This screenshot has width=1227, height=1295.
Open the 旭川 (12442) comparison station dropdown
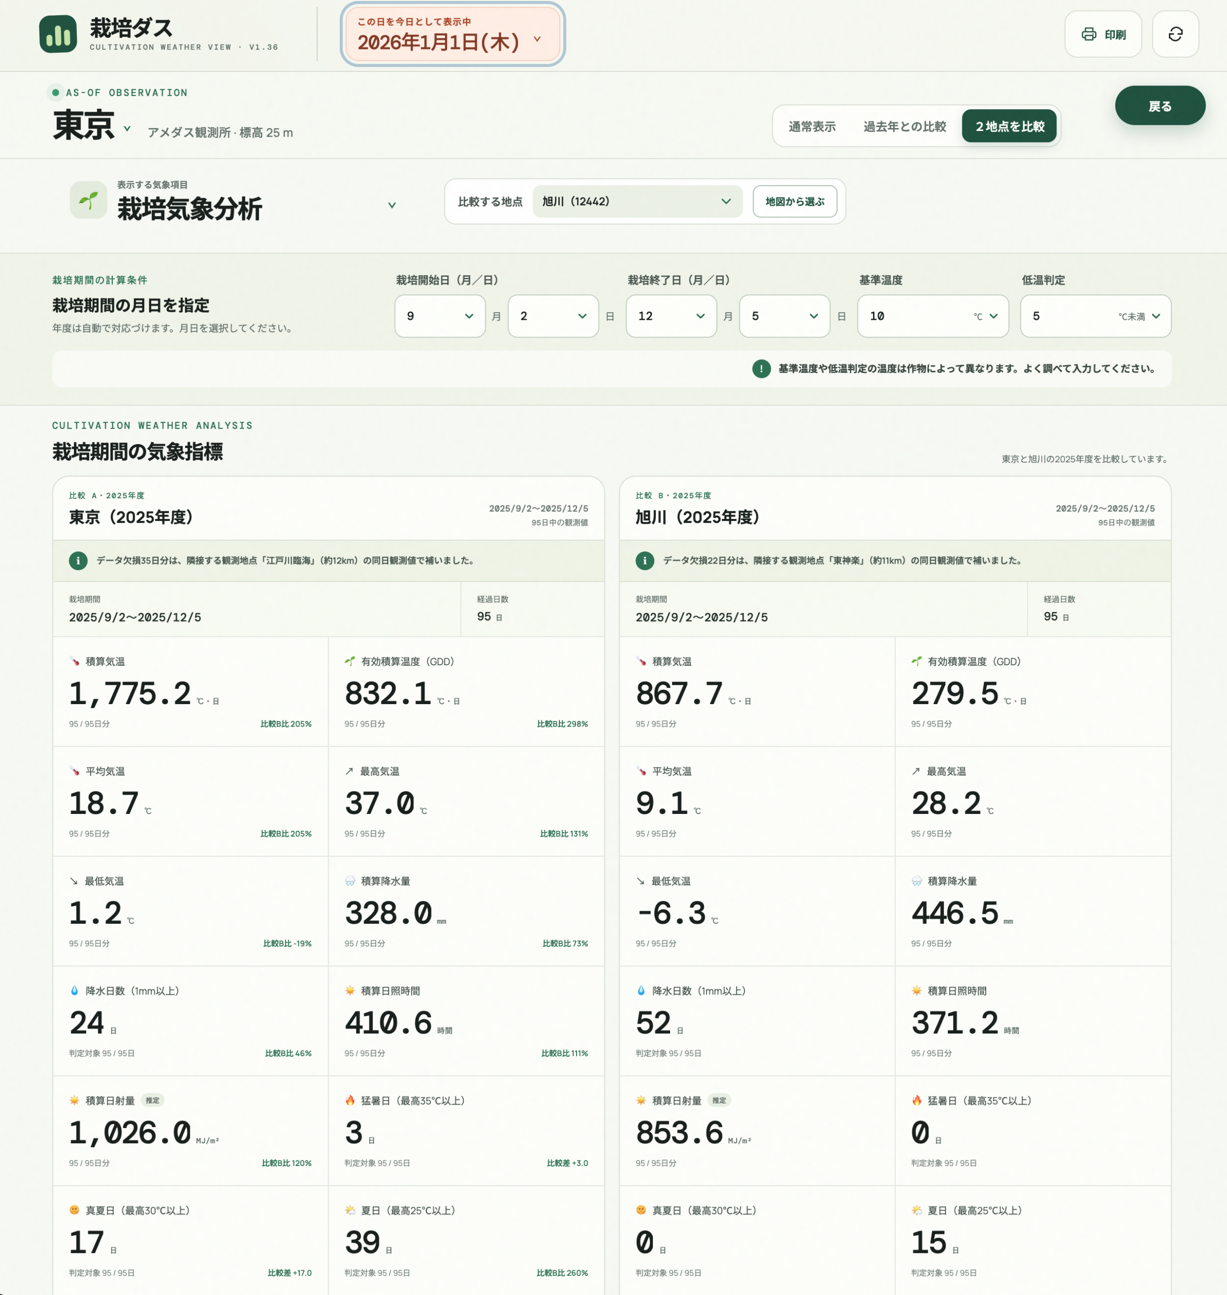click(x=637, y=201)
